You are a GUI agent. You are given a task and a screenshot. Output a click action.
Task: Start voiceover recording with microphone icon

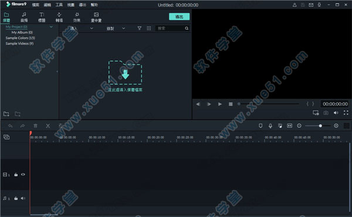tap(270, 126)
